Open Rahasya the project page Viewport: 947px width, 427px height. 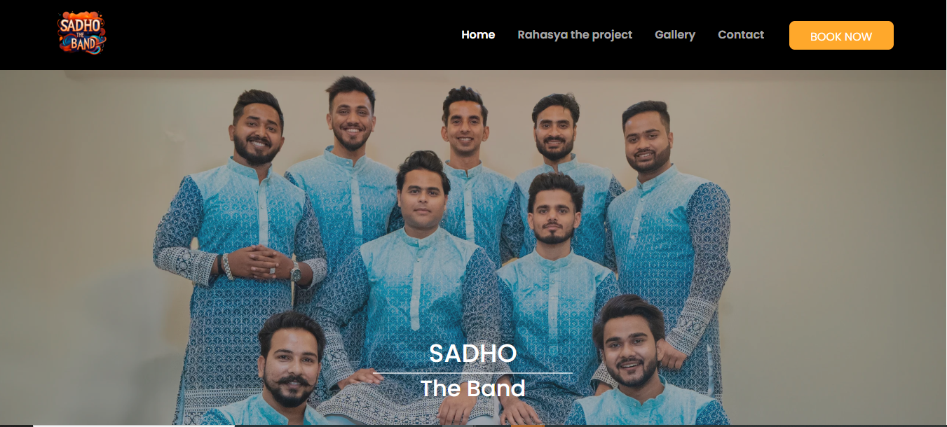point(575,34)
